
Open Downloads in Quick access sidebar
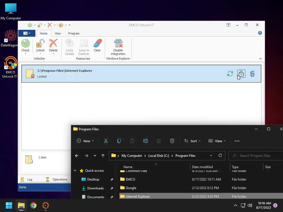(95, 188)
